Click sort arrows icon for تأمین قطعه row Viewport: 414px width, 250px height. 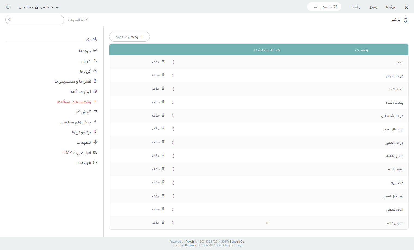173,156
